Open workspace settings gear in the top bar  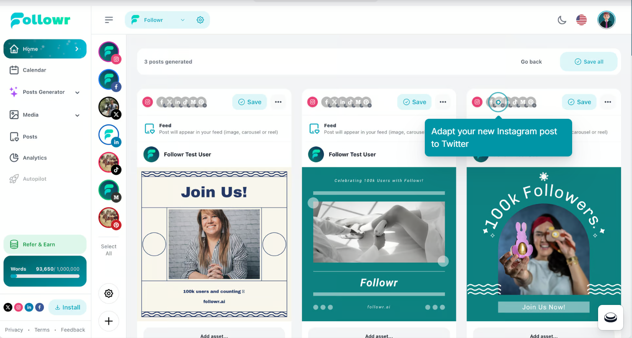200,20
